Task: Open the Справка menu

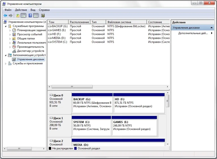Action: click(44, 10)
